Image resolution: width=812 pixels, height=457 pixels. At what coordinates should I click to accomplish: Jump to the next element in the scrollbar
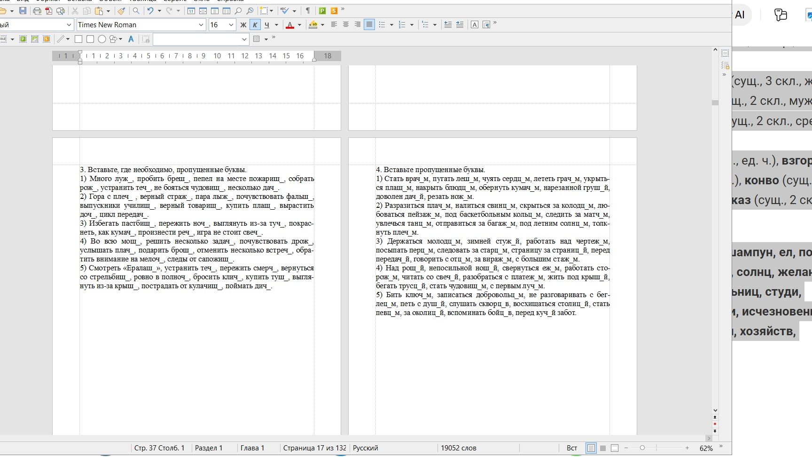pyautogui.click(x=715, y=431)
